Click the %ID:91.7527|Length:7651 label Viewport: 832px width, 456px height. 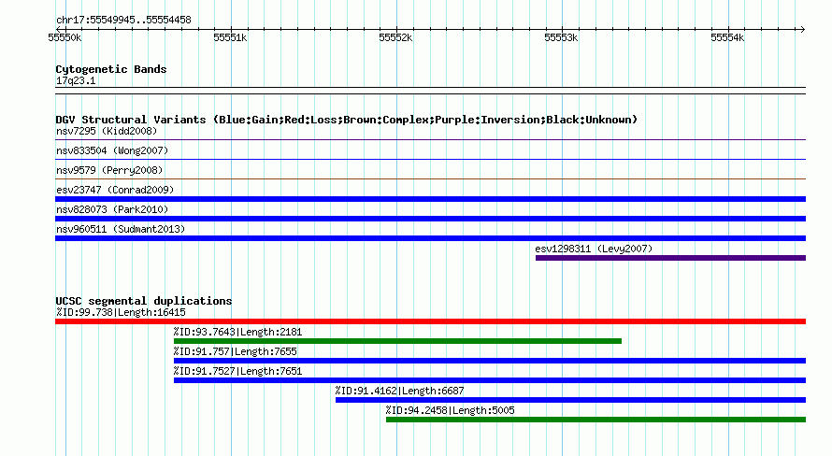tap(237, 371)
